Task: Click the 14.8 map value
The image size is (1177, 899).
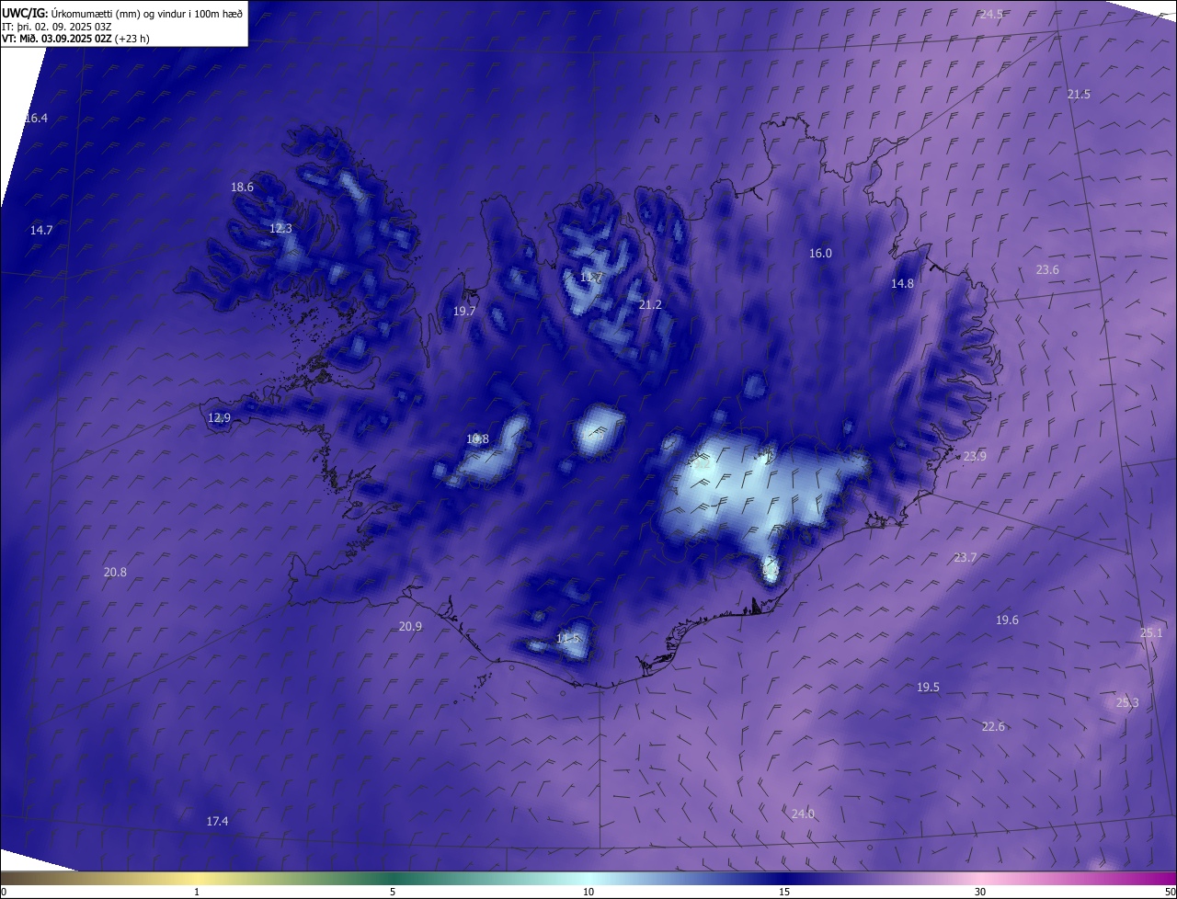Action: 902,284
